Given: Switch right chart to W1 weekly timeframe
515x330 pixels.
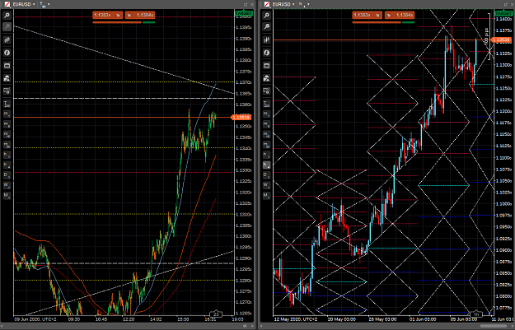Looking at the screenshot, I should tap(267, 185).
